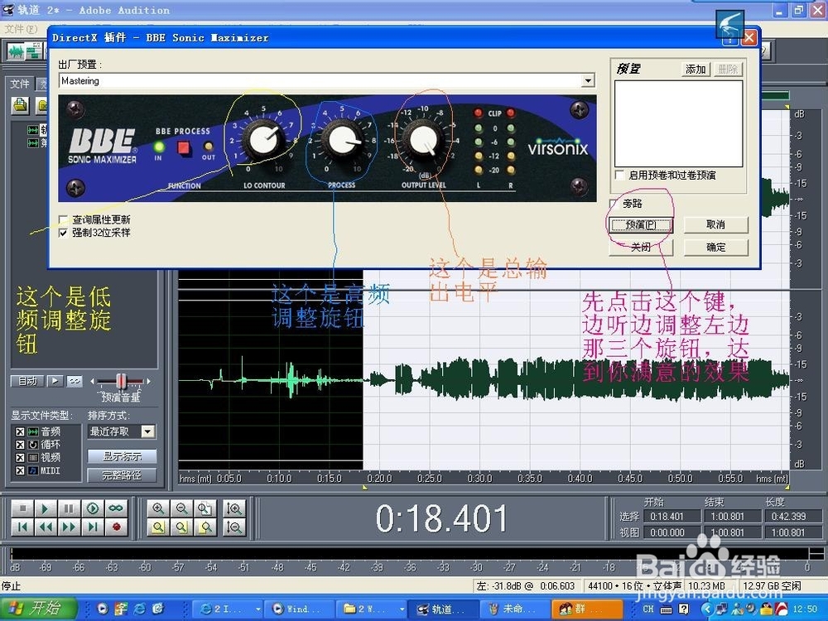828x621 pixels.
Task: Click Zoom In Horizontally magnifier icon
Action: pos(158,508)
